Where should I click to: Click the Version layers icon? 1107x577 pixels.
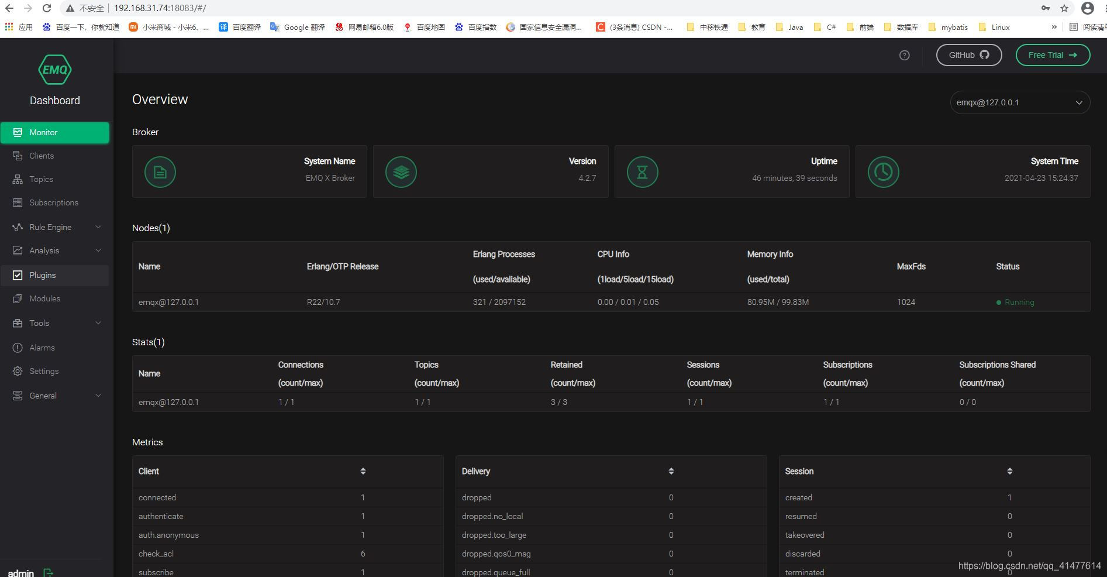click(401, 172)
